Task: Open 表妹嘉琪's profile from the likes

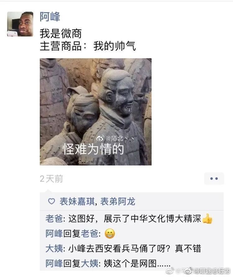Action: (x=77, y=201)
